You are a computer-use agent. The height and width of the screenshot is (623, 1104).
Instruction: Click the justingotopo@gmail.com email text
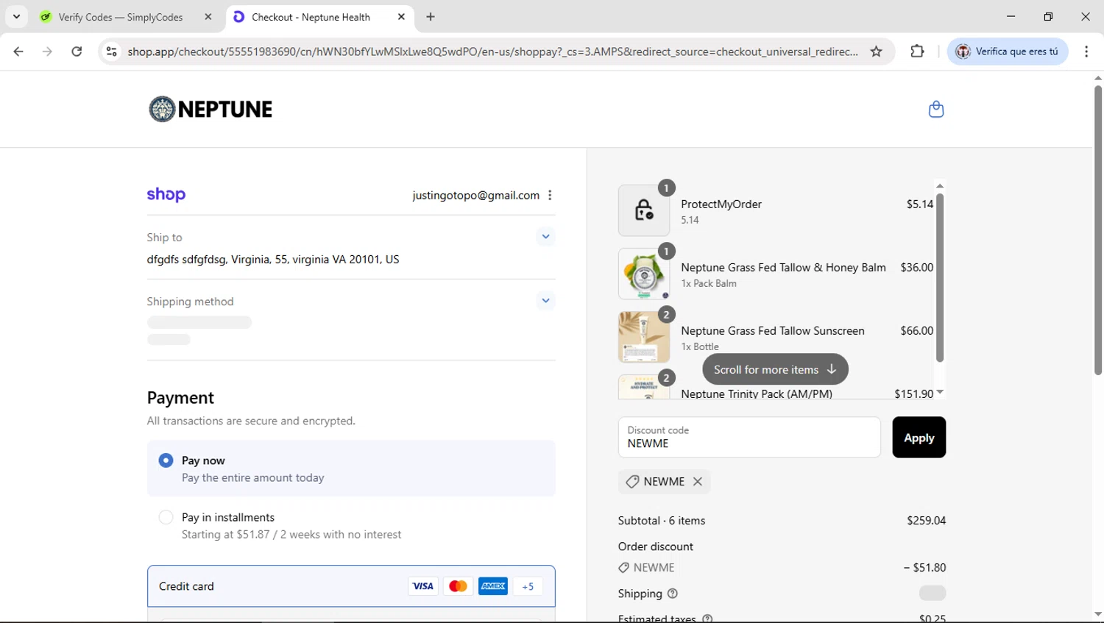pyautogui.click(x=475, y=196)
